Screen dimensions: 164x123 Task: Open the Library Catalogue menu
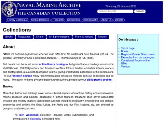(x=17, y=20)
